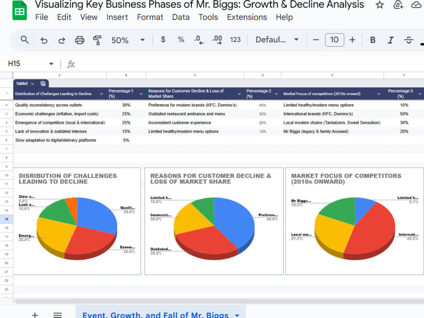This screenshot has height=318, width=424.
Task: Open filter dropdown for Market Focus of competitors column
Action: 379,94
